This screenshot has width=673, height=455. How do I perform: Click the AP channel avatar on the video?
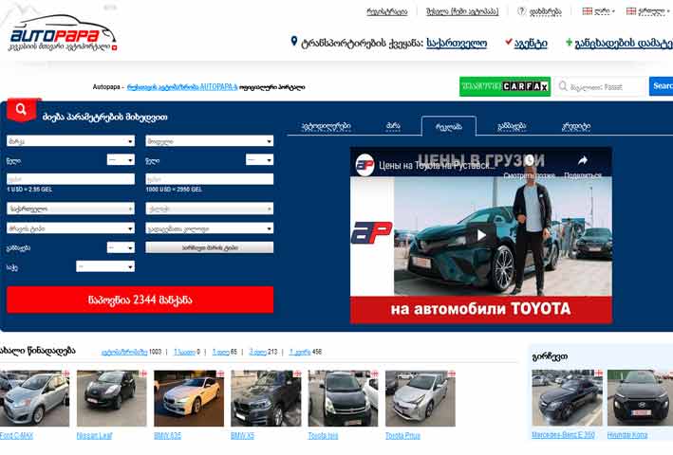coord(365,165)
